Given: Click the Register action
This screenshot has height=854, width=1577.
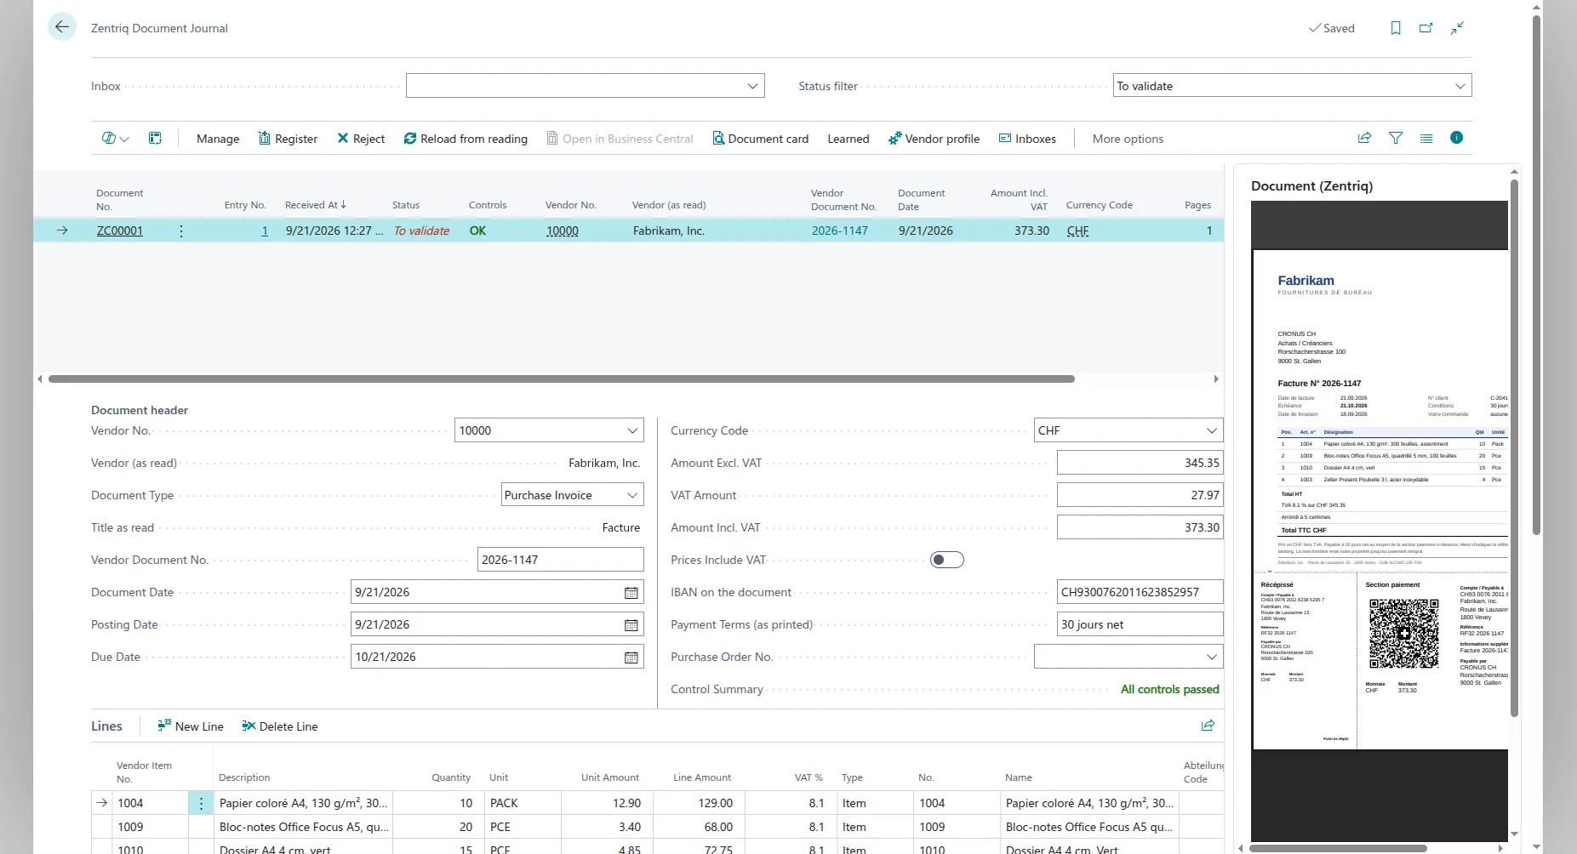Looking at the screenshot, I should click(288, 139).
